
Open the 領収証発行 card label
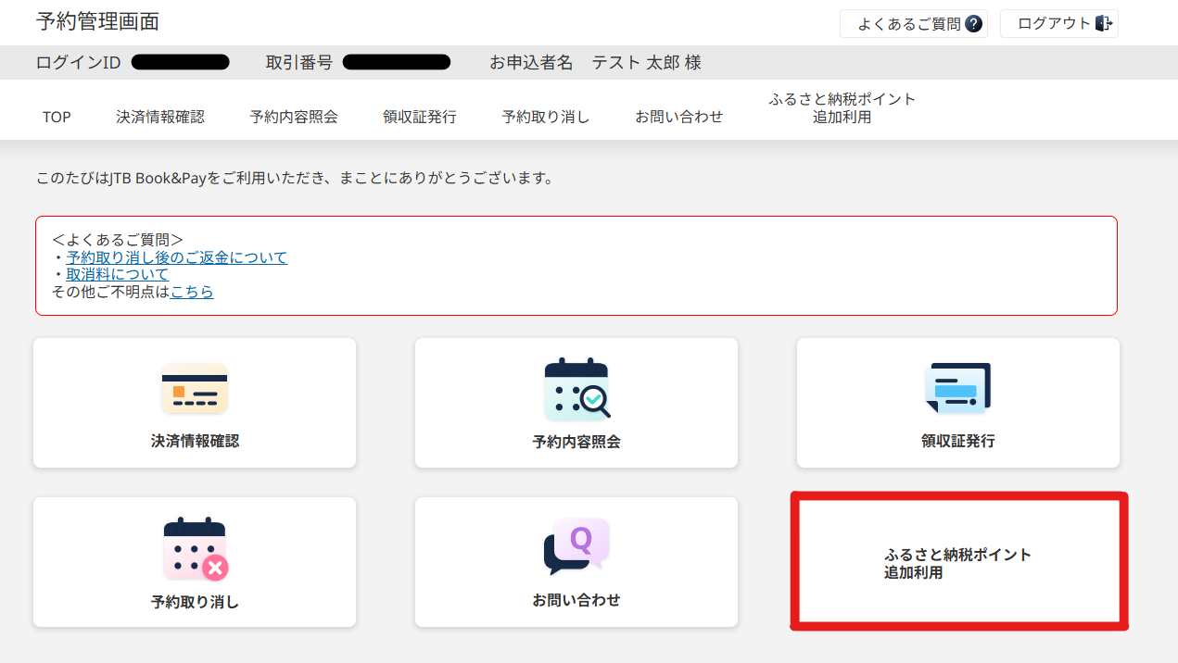click(958, 442)
